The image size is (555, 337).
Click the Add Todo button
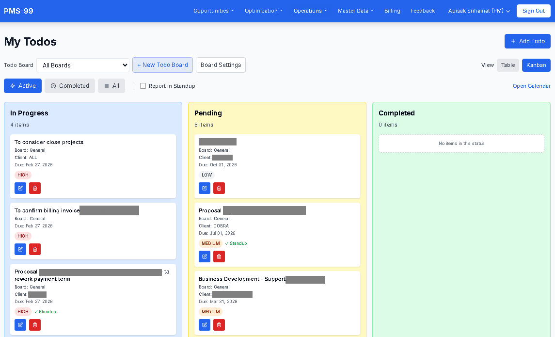click(527, 41)
